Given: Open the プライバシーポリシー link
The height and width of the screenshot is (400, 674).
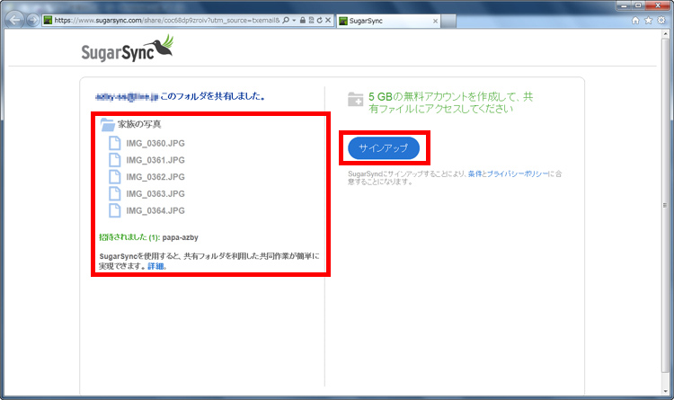Looking at the screenshot, I should (518, 173).
